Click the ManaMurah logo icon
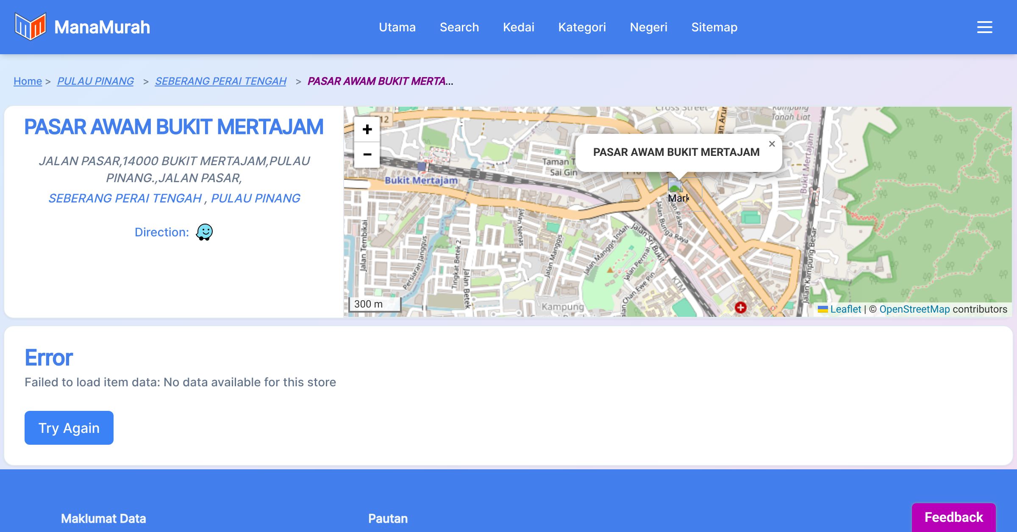Image resolution: width=1017 pixels, height=532 pixels. point(30,27)
